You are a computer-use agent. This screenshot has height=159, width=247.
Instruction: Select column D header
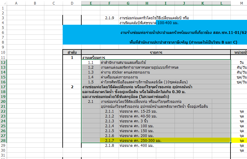(72, 3)
